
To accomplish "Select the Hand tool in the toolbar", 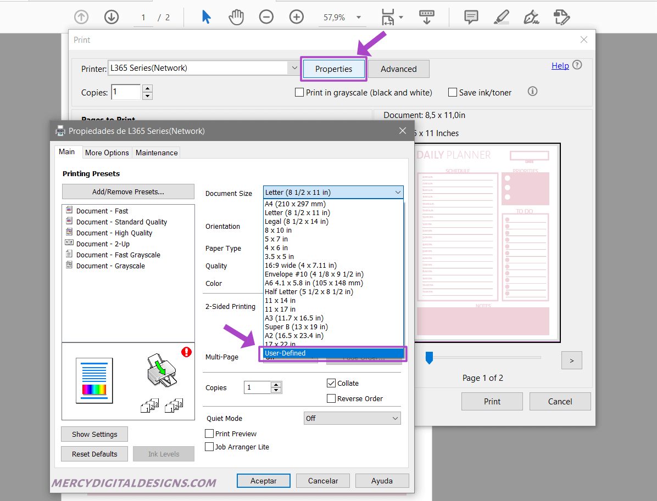I will click(x=236, y=16).
